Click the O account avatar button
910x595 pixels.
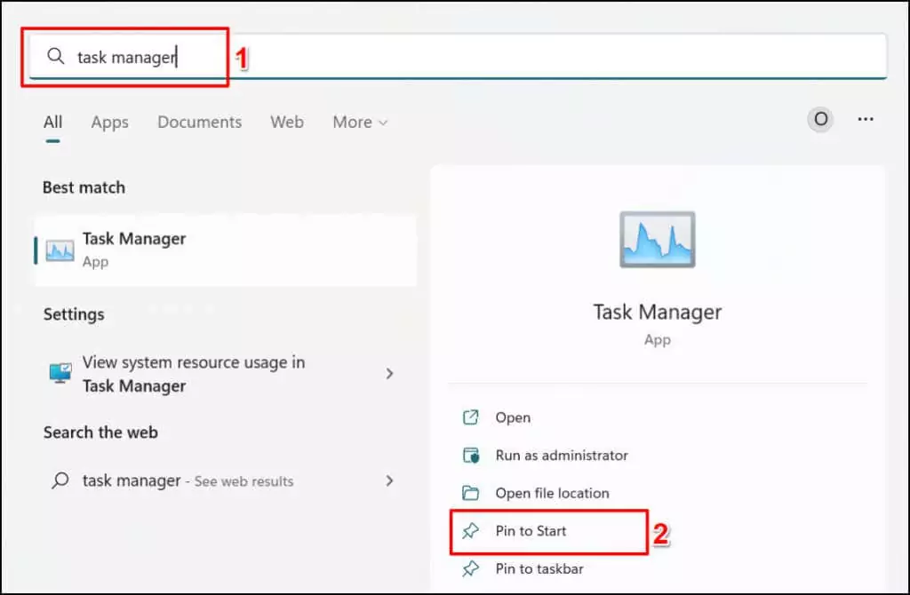click(820, 120)
